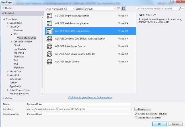The height and width of the screenshot is (127, 185).
Task: Select the TypeScript category
Action: [x=15, y=86]
